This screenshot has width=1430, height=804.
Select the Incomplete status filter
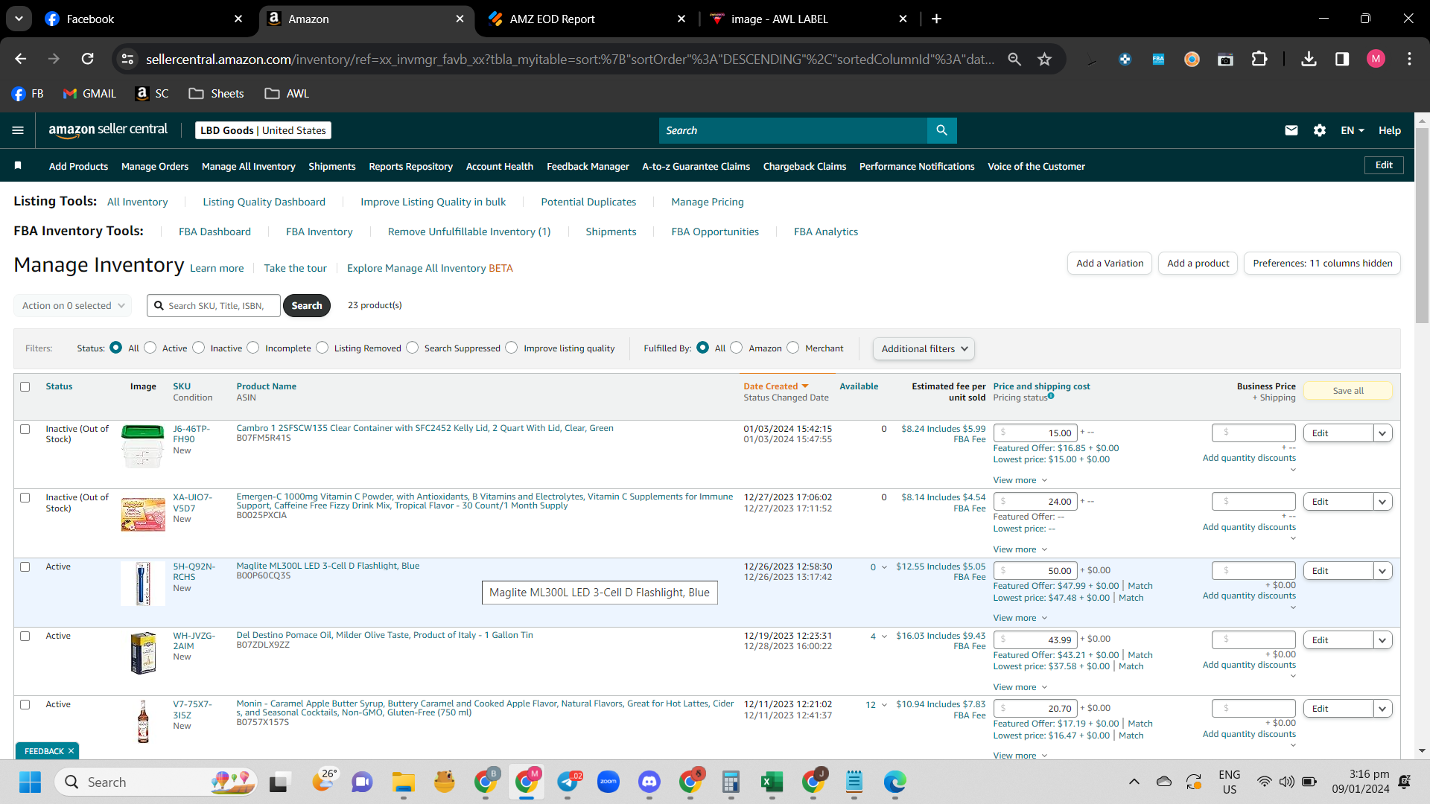(x=253, y=348)
